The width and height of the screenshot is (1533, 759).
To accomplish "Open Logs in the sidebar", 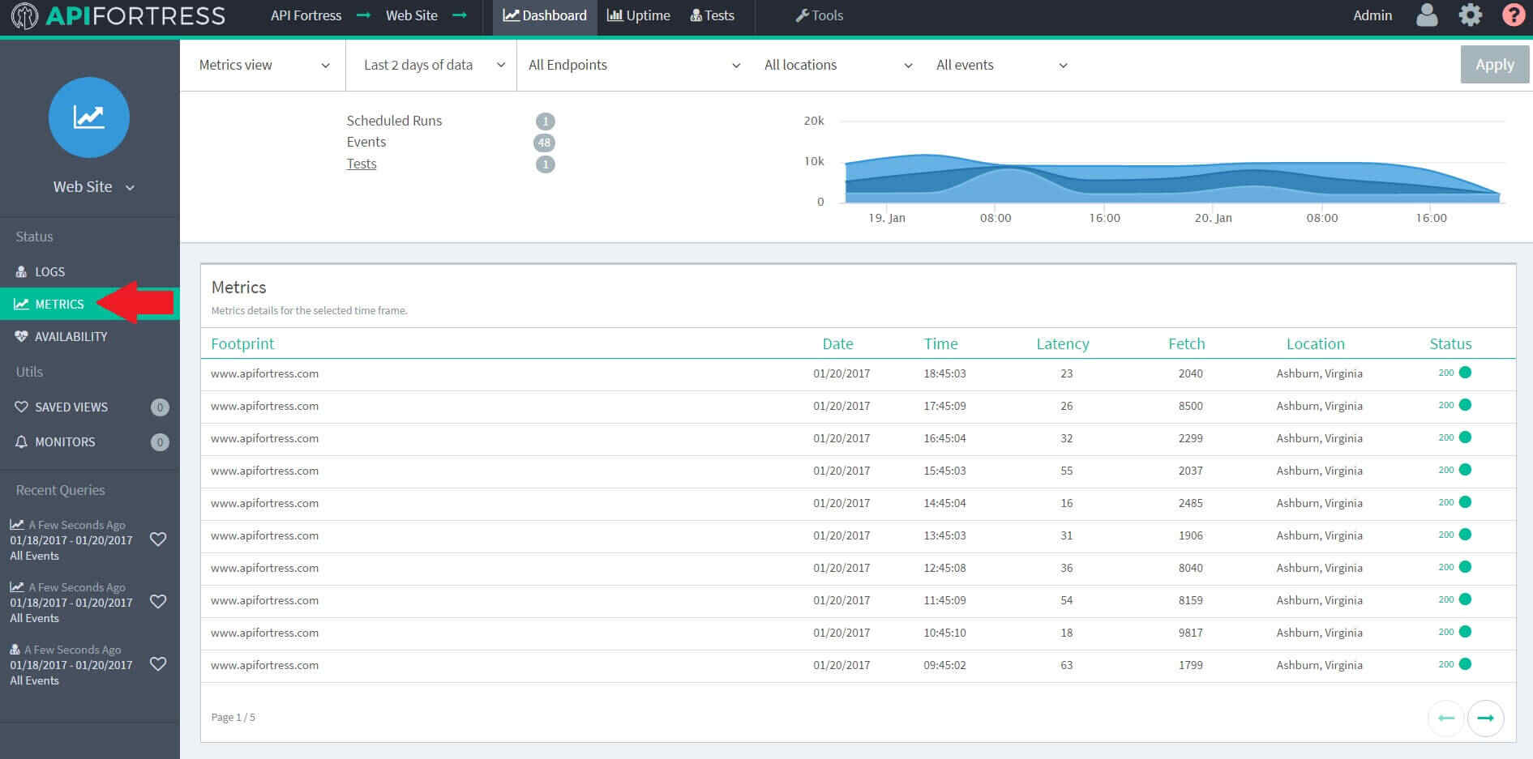I will click(49, 272).
